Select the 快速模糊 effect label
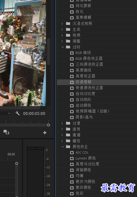This screenshot has height=197, width=137. (x=84, y=82)
